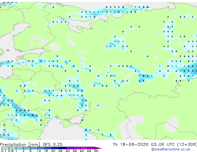Click the 40–45 mm magenta legend swatch
Screen dimensions: 197x152
pyautogui.click(x=84, y=148)
